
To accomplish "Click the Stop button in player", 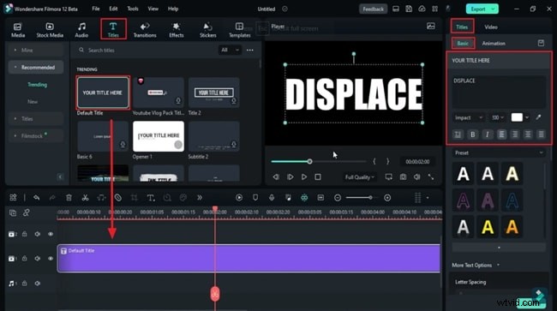I will (x=318, y=176).
